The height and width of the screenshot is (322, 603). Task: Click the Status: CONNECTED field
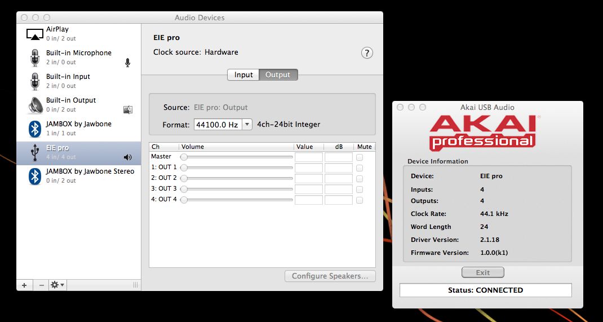(486, 290)
